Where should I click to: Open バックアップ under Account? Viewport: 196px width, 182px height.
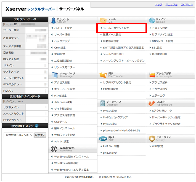click(x=62, y=41)
